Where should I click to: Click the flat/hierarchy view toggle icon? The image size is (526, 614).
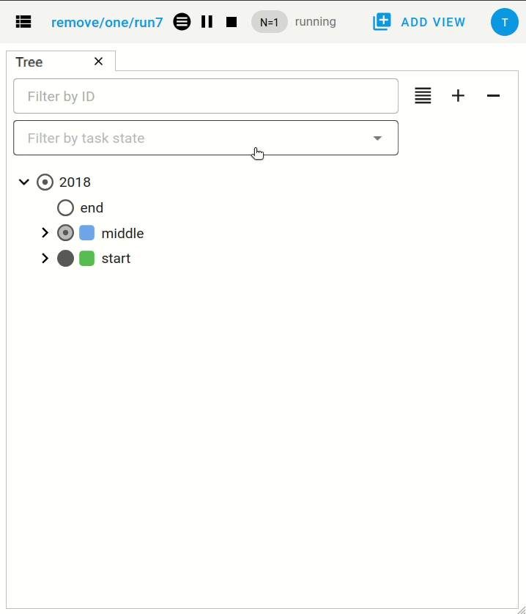(423, 95)
